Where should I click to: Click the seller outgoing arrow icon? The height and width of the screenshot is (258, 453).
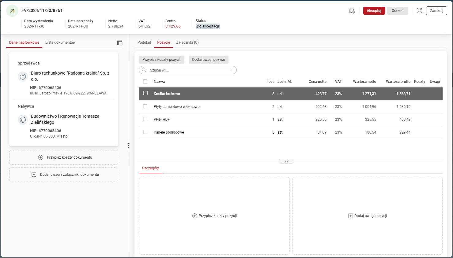(x=23, y=76)
